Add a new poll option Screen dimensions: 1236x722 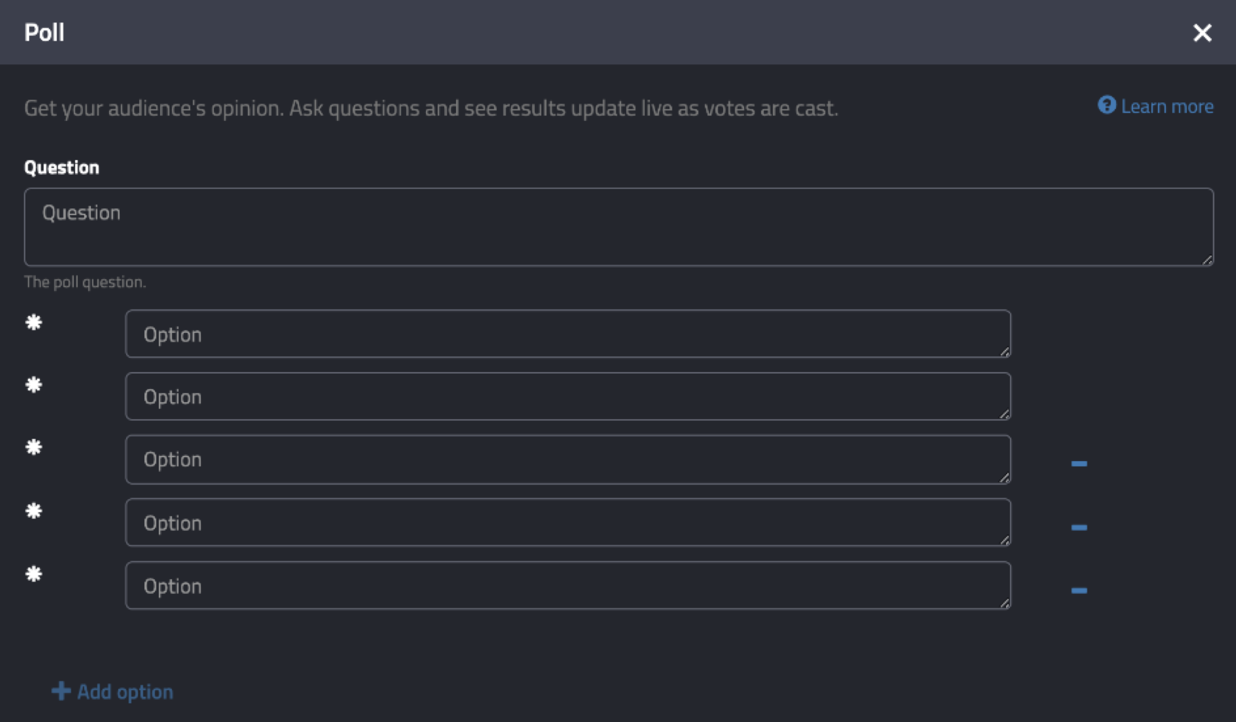point(112,692)
